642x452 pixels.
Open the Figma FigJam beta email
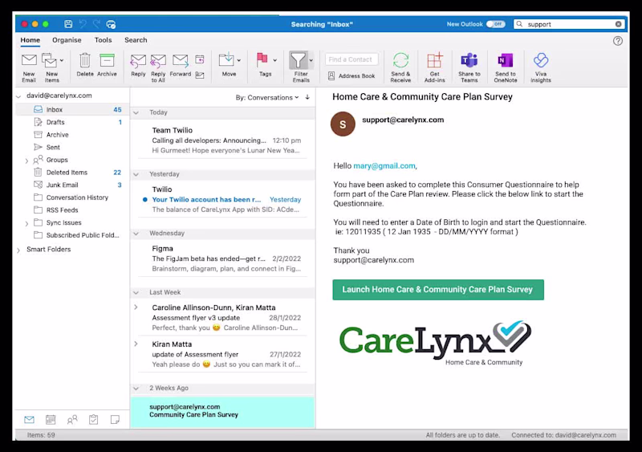click(x=223, y=259)
